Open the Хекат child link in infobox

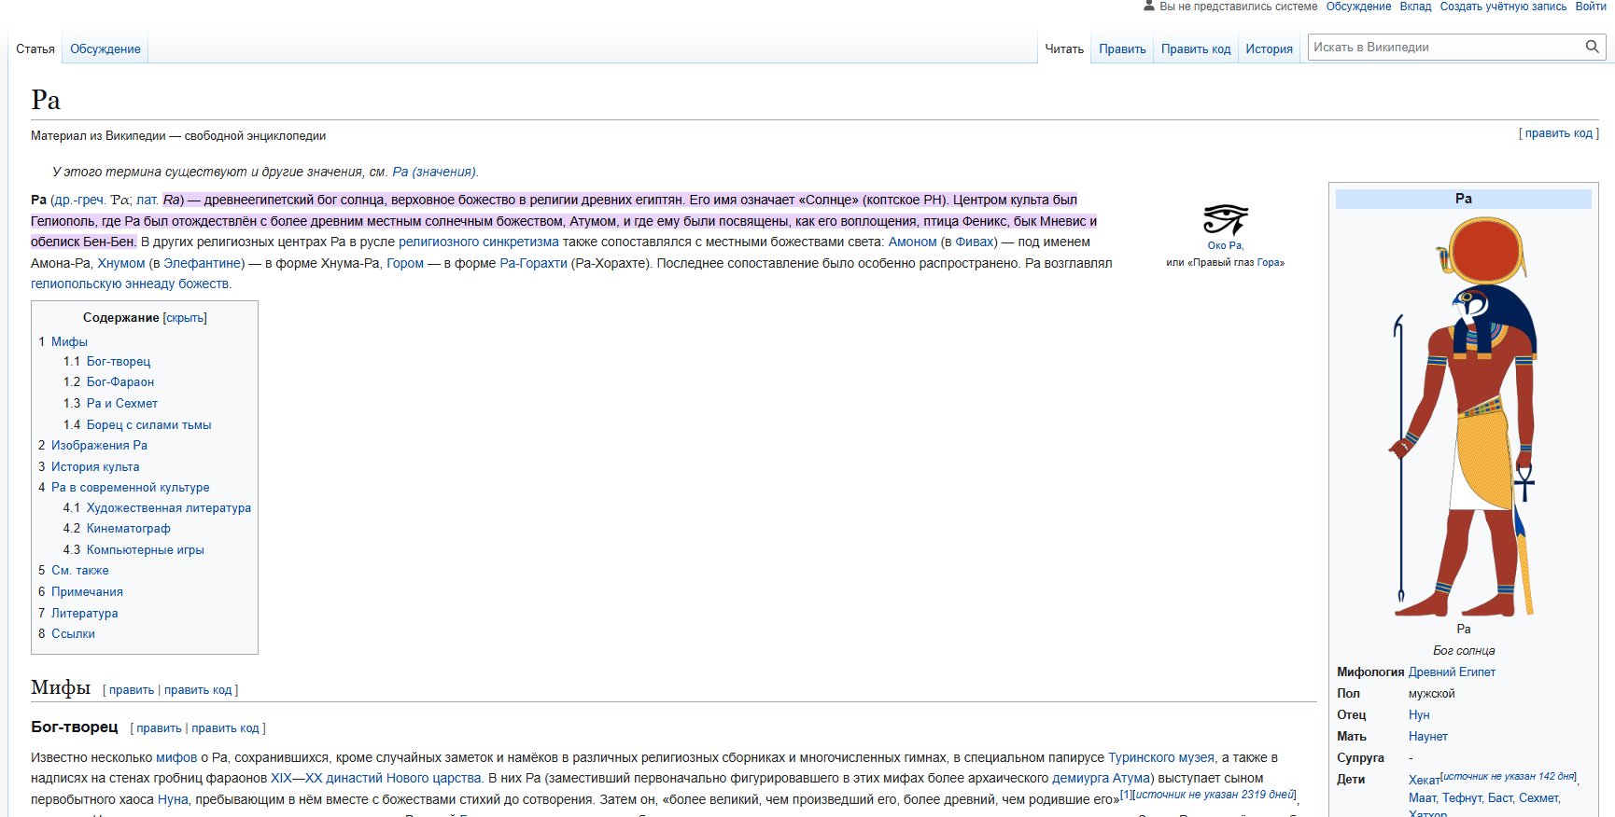tap(1424, 781)
